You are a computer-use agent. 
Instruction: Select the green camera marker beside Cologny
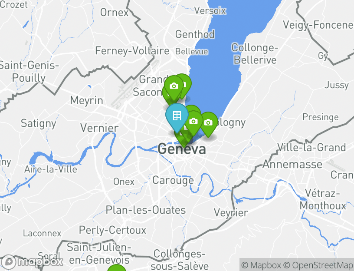click(208, 123)
